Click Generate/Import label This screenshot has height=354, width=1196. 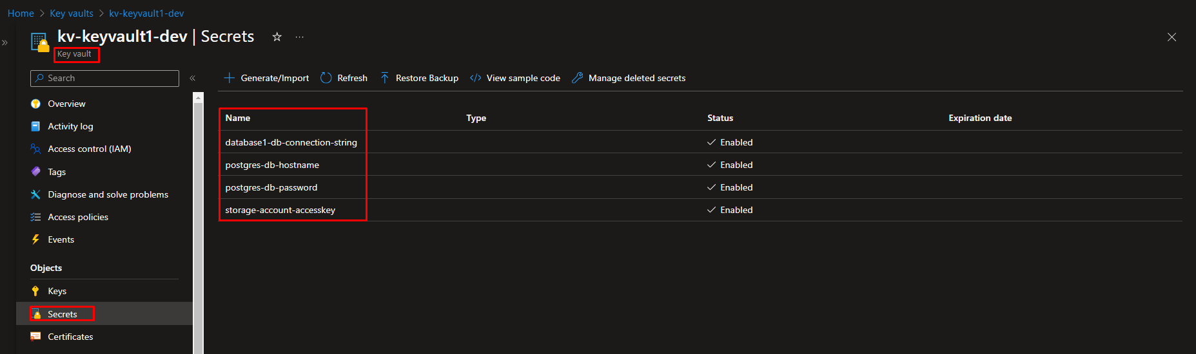[275, 78]
